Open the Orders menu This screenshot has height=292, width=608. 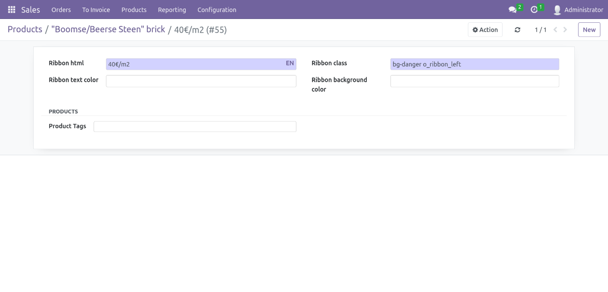coord(61,9)
